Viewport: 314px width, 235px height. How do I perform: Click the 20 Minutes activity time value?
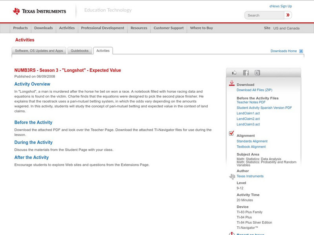click(245, 200)
